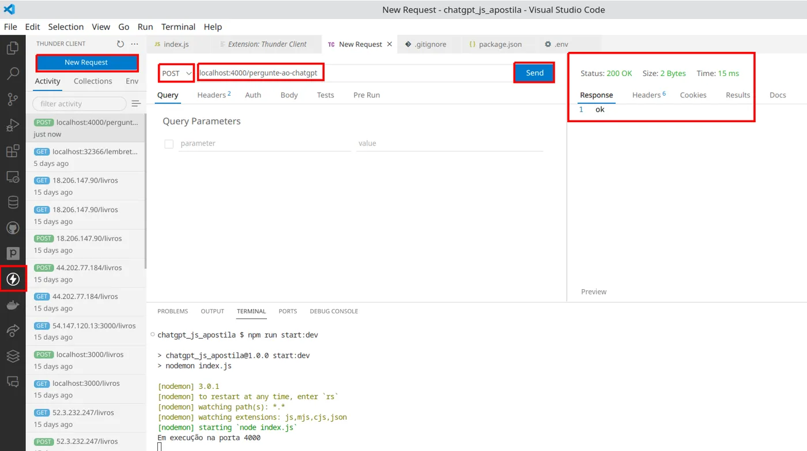Image resolution: width=807 pixels, height=451 pixels.
Task: Select the GET localhost:32366/lembret... activity entry
Action: [86, 157]
